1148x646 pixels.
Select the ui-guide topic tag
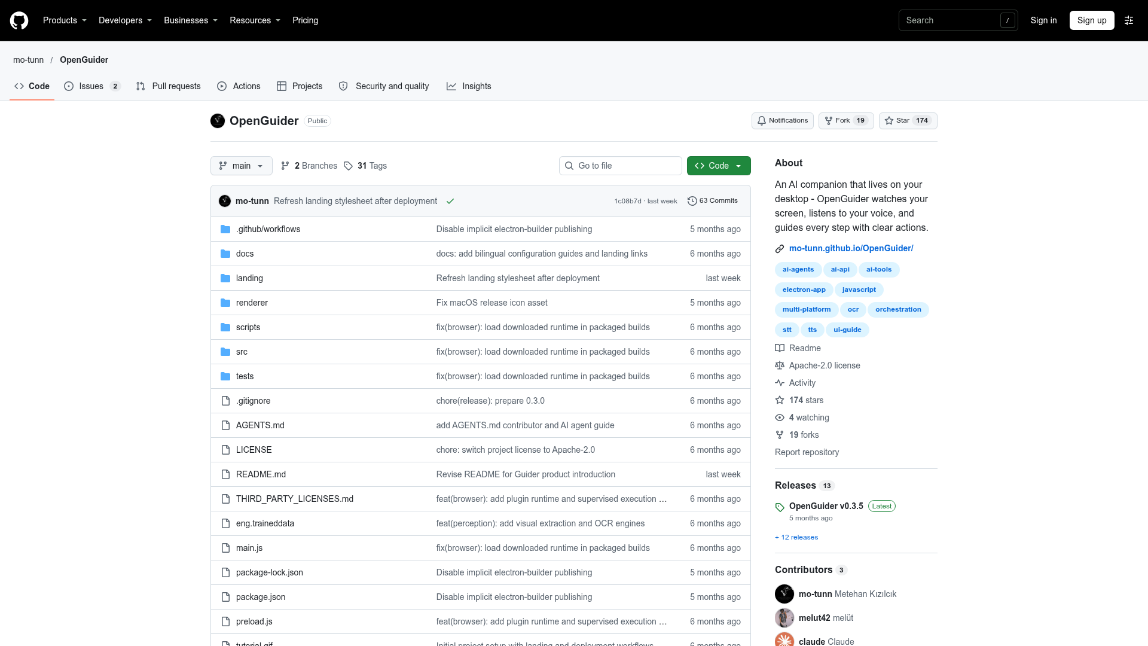pyautogui.click(x=847, y=330)
